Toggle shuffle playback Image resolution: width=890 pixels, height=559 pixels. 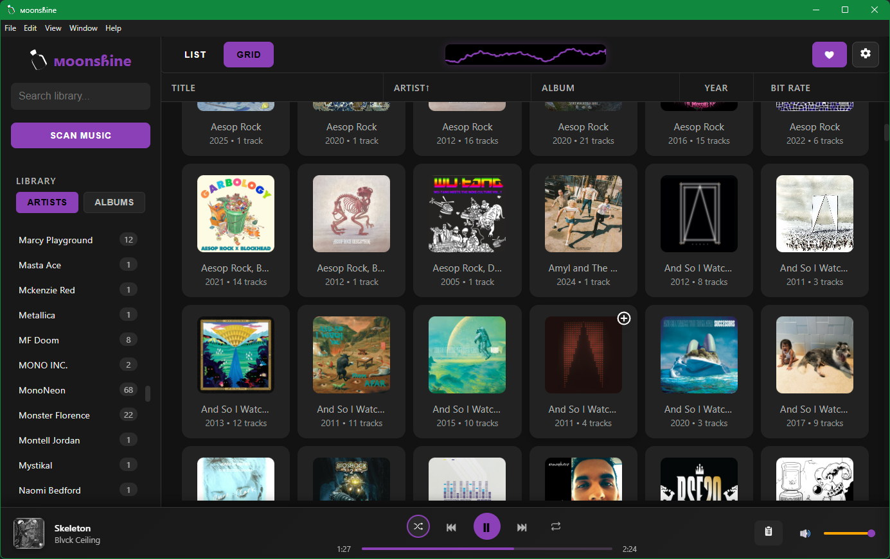[x=418, y=527]
